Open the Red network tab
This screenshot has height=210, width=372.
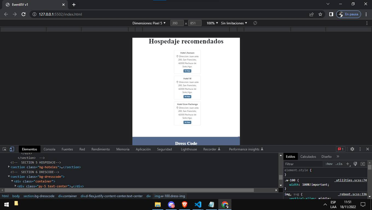82,149
